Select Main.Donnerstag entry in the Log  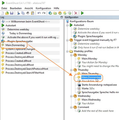coord(15,45)
